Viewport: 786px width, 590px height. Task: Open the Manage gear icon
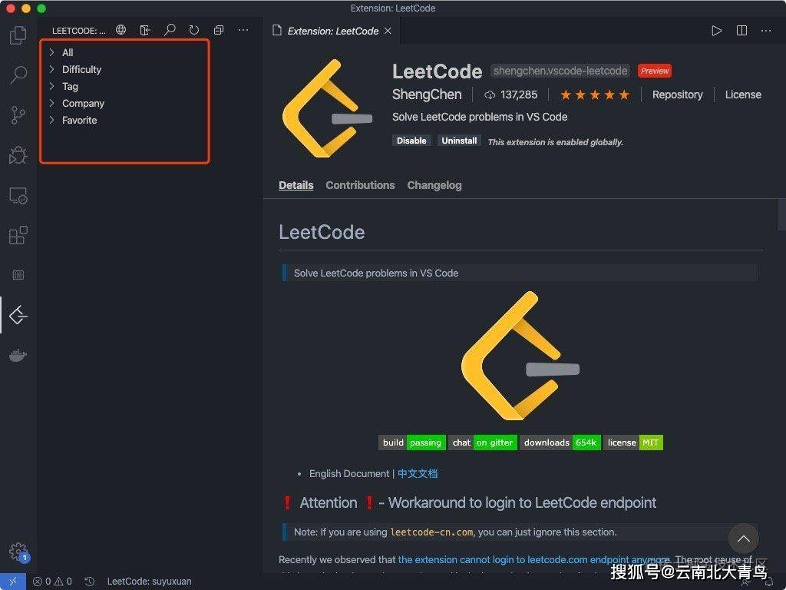coord(18,552)
